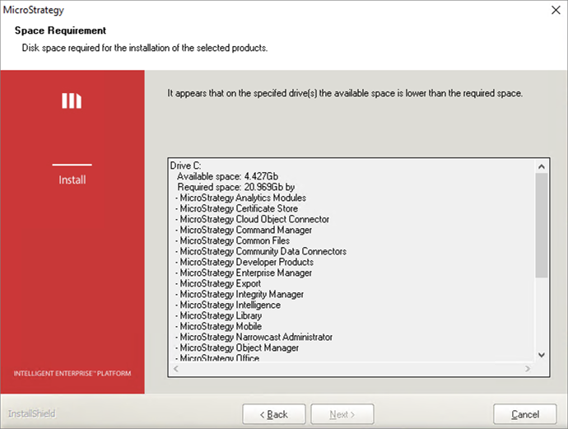Click the vertical scrollbar up arrow
This screenshot has width=568, height=429.
tap(541, 166)
